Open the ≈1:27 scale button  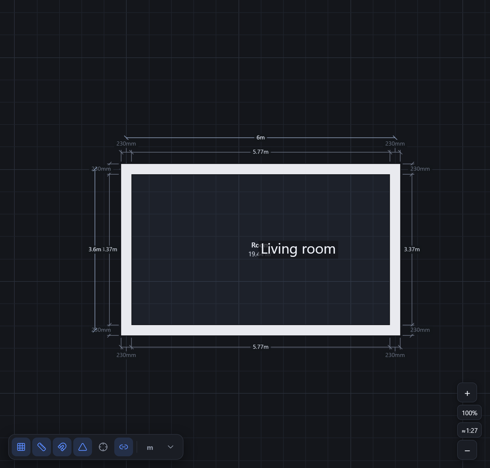[469, 430]
